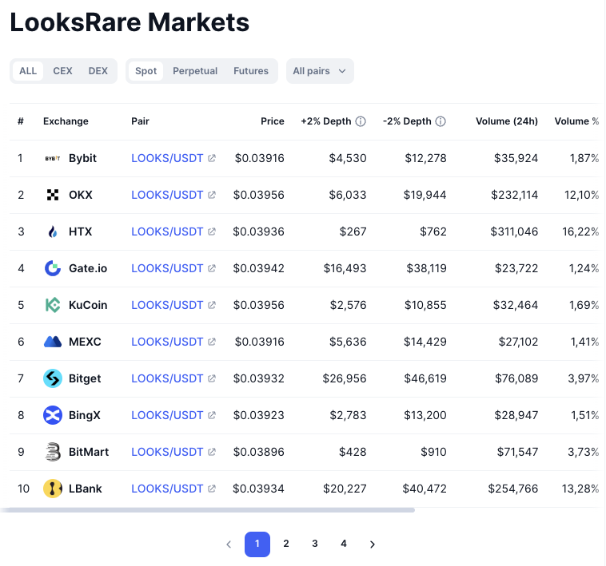Image resolution: width=606 pixels, height=566 pixels.
Task: Click the KuCoin logo icon
Action: tap(53, 305)
